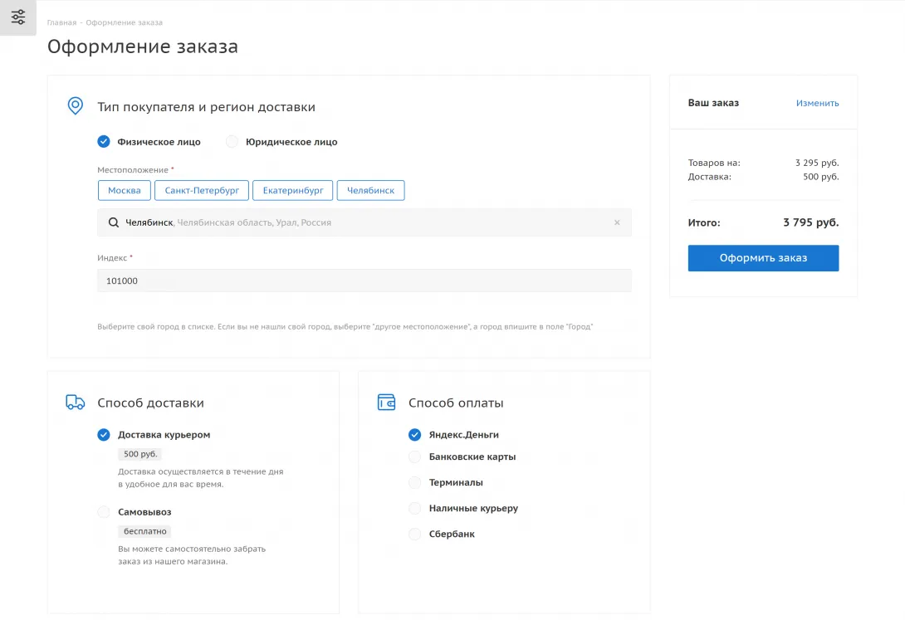The width and height of the screenshot is (905, 620).
Task: Go to Главная breadcrumb link
Action: [61, 22]
